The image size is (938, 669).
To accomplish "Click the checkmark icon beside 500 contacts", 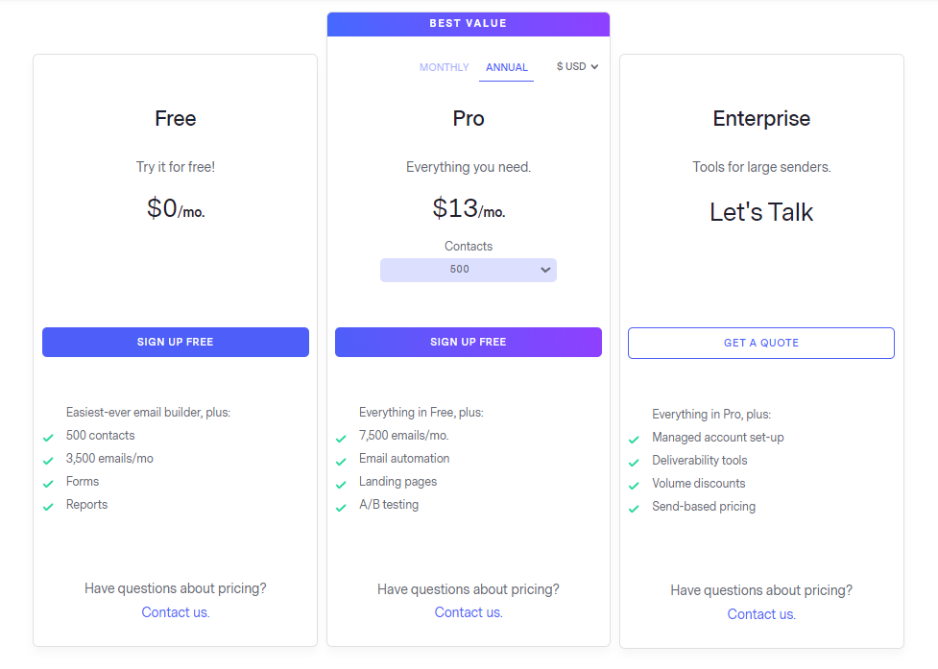I will (48, 438).
